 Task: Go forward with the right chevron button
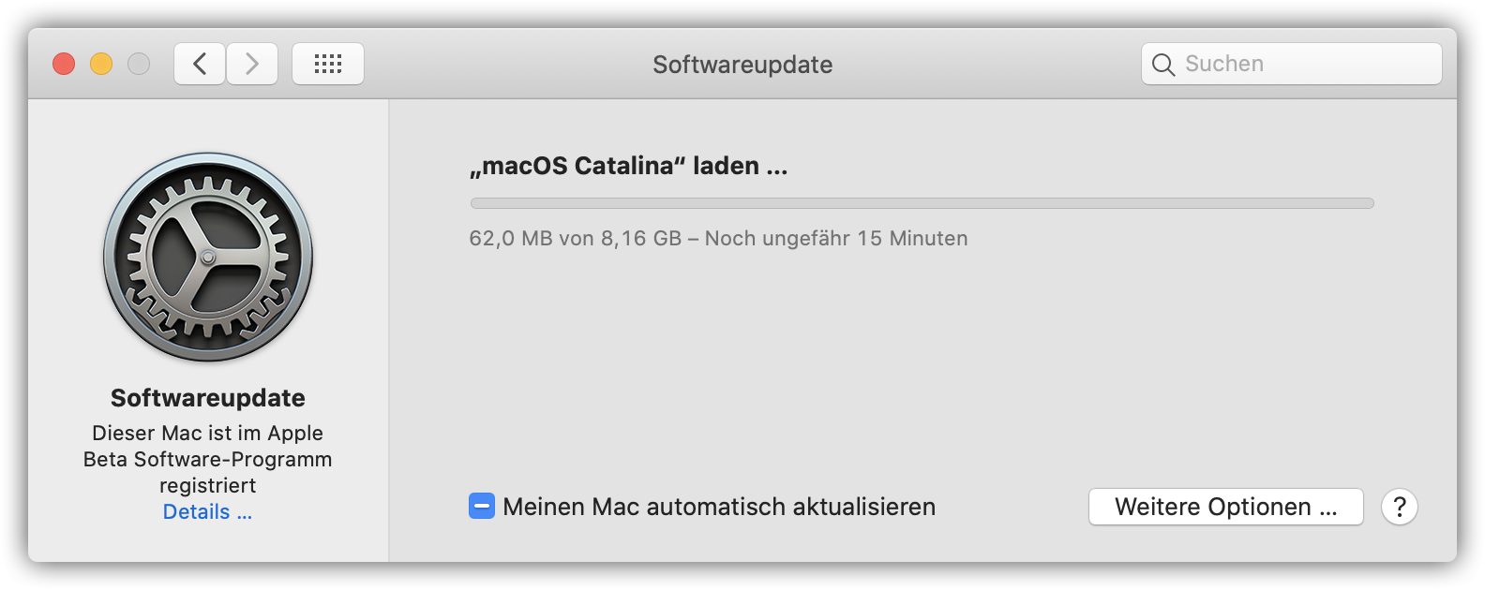coord(252,64)
